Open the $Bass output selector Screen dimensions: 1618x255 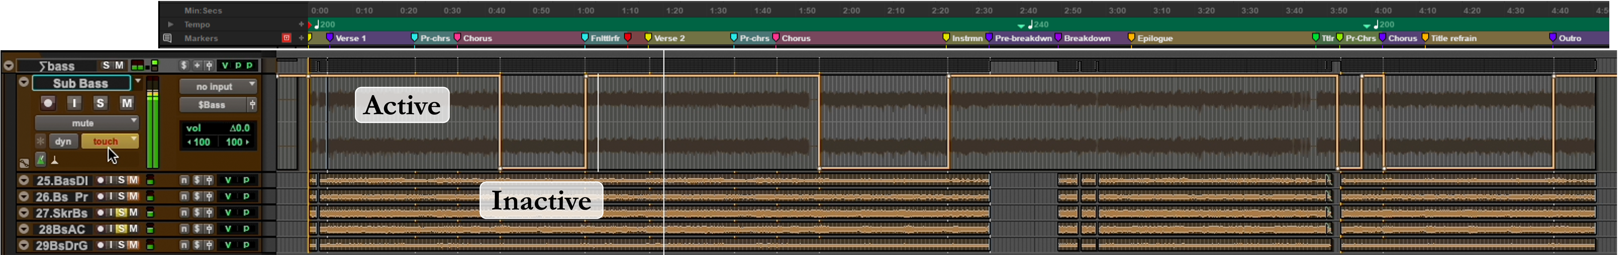tap(213, 105)
